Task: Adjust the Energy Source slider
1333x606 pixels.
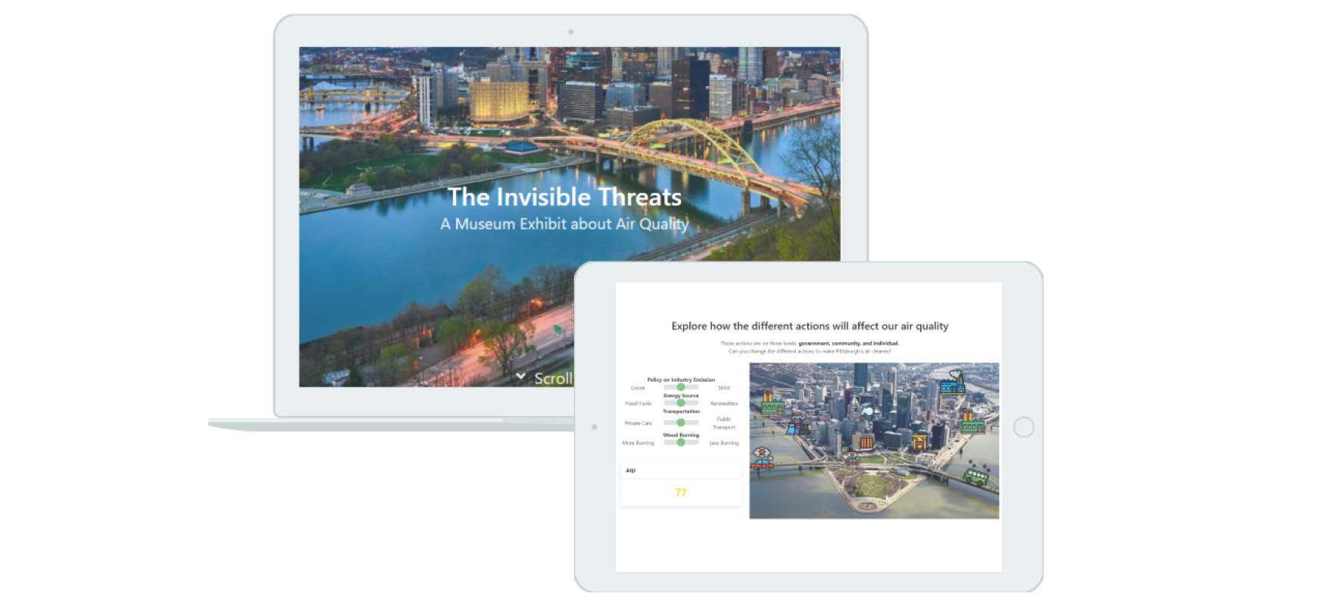Action: (x=681, y=403)
